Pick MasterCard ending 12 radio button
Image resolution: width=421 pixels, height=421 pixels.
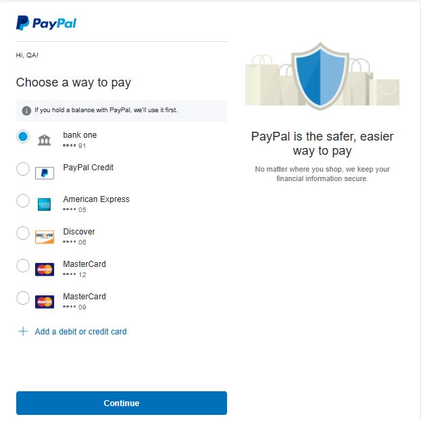coord(23,266)
